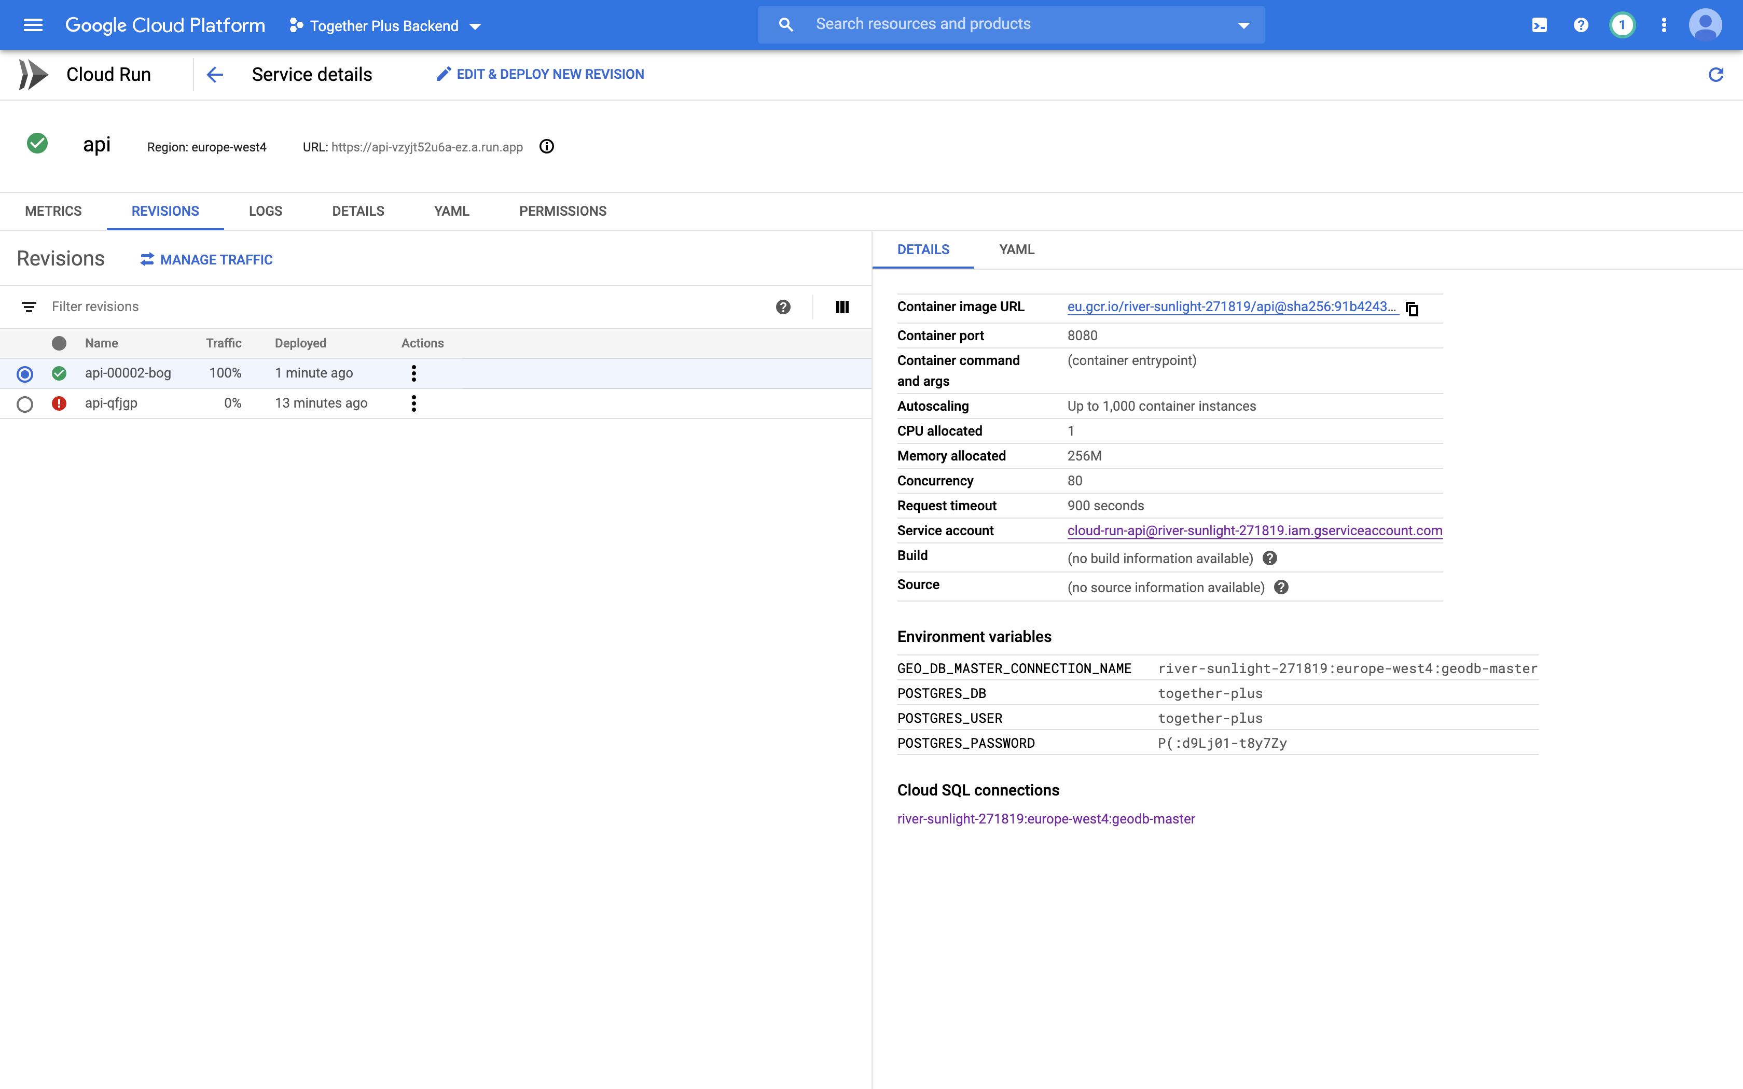This screenshot has width=1743, height=1089.
Task: Focus the Search resources and products field
Action: (x=1011, y=24)
